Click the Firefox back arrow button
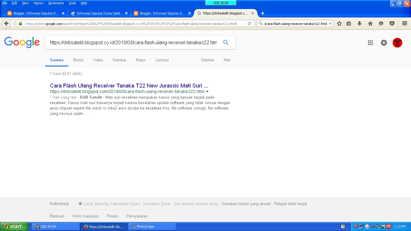The height and width of the screenshot is (231, 411). click(6, 23)
